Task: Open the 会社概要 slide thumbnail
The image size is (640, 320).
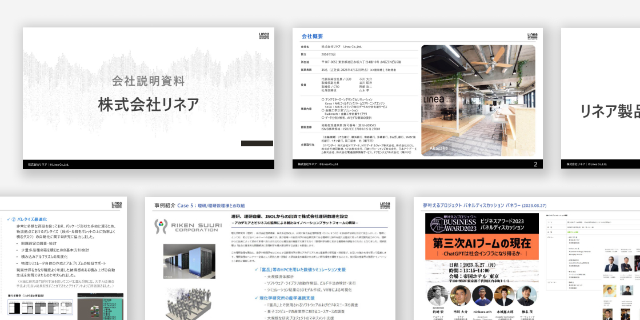Action: pyautogui.click(x=418, y=98)
